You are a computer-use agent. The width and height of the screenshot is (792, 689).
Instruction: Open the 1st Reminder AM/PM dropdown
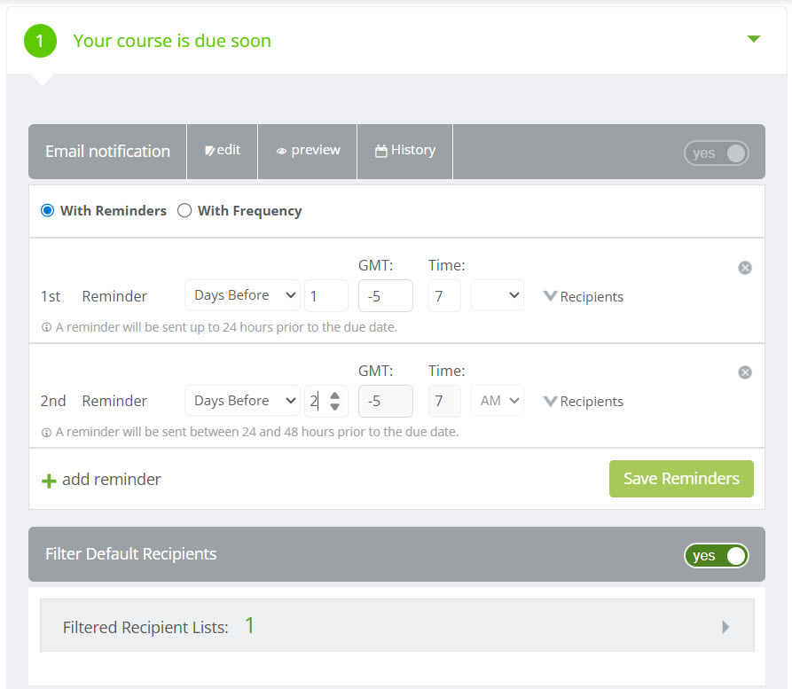coord(498,295)
